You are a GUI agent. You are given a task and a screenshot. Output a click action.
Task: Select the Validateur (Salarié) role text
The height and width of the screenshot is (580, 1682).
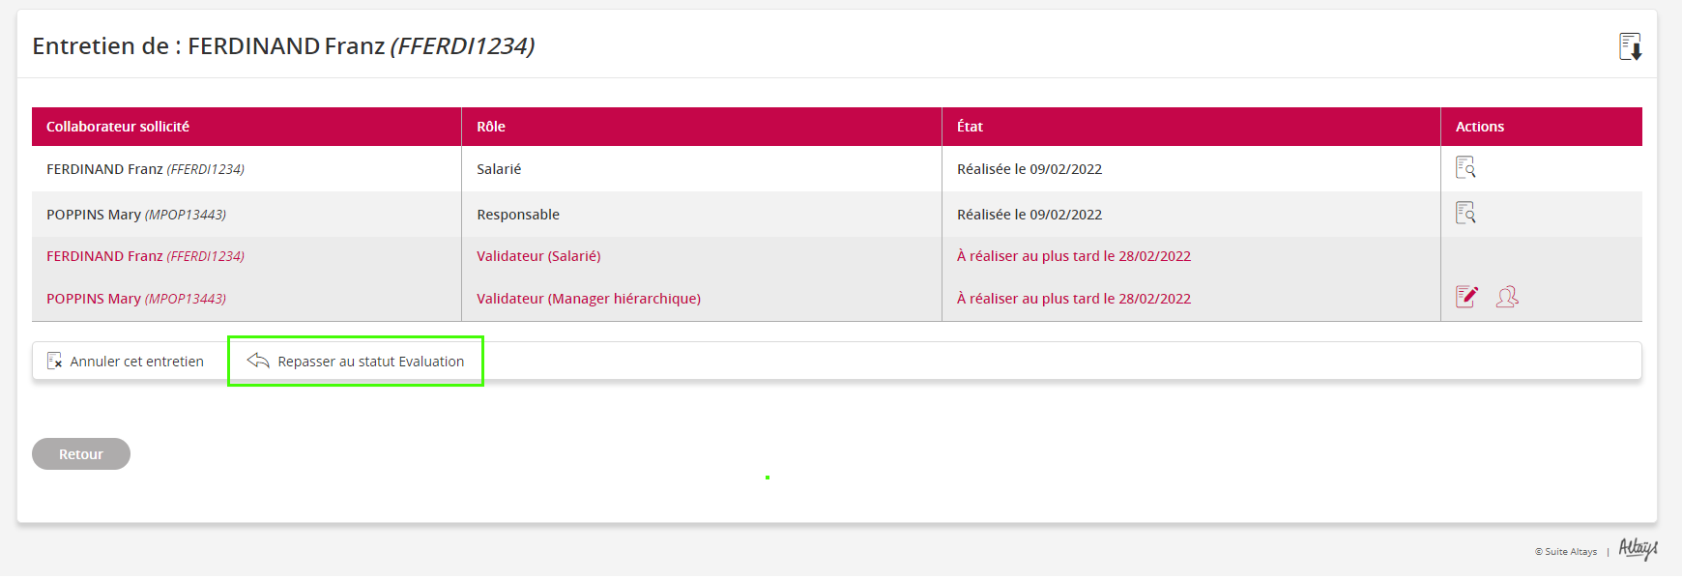(x=538, y=256)
